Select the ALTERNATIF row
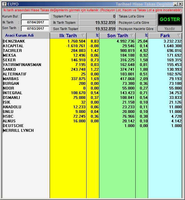185x200 pixels. [x=92, y=74]
